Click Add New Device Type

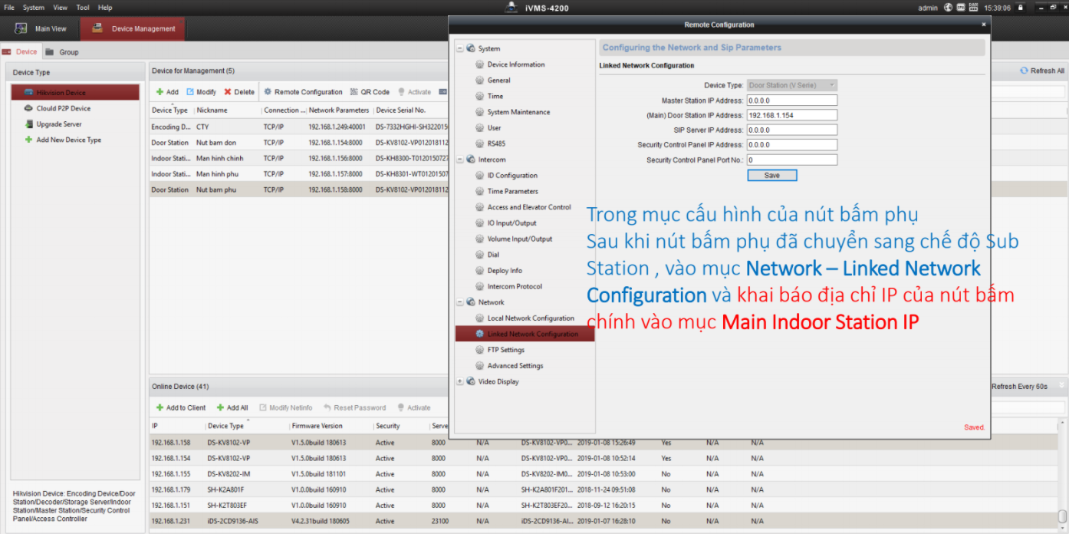[x=68, y=140]
